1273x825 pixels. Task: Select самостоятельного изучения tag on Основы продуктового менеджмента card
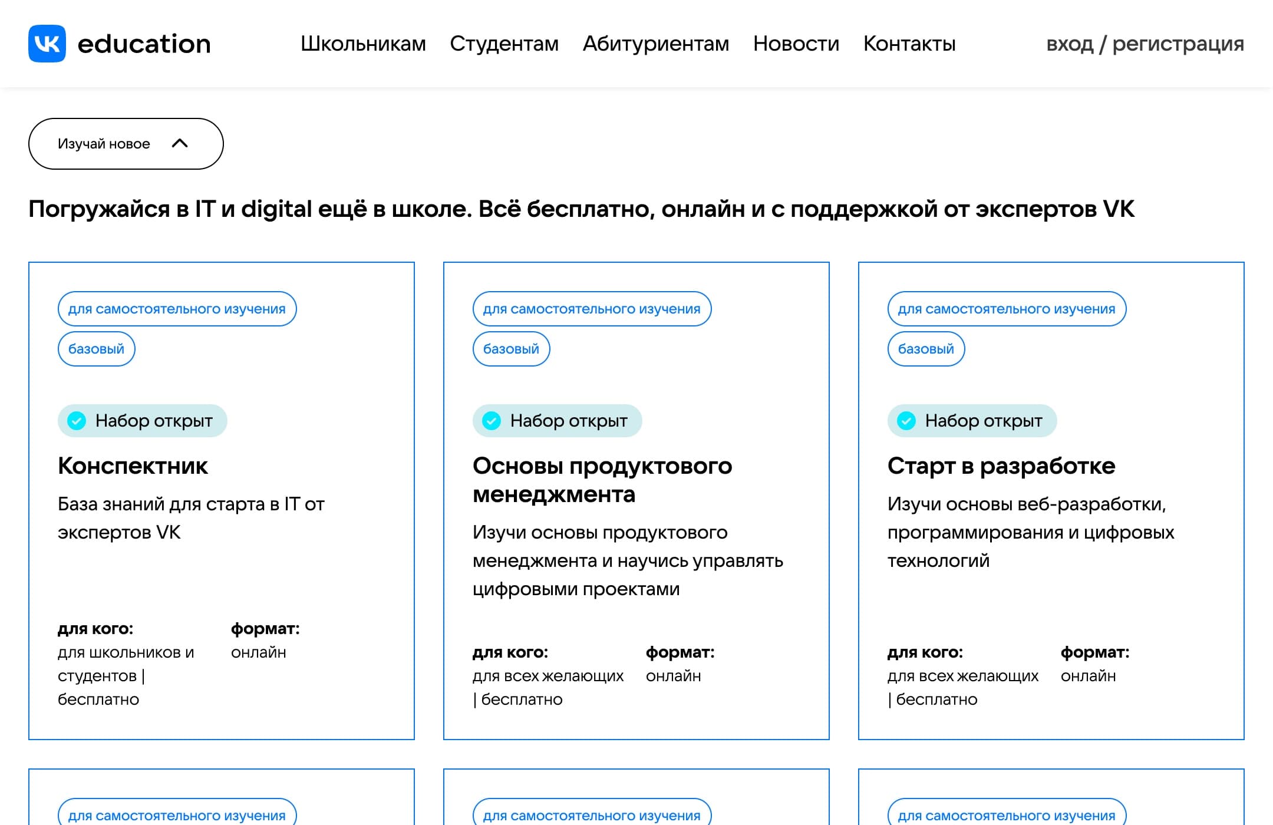(592, 309)
